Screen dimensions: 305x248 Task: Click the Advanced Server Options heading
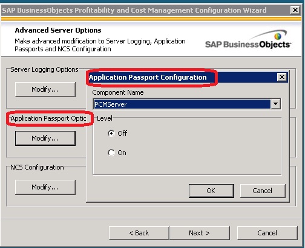pos(58,30)
